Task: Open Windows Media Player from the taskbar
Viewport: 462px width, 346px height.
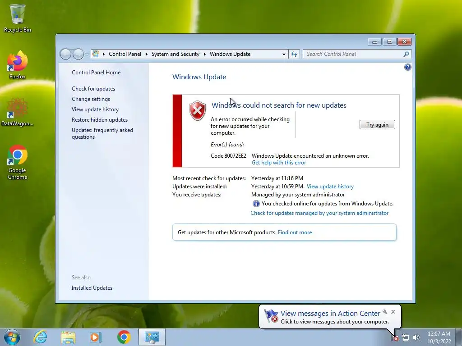Action: click(96, 337)
